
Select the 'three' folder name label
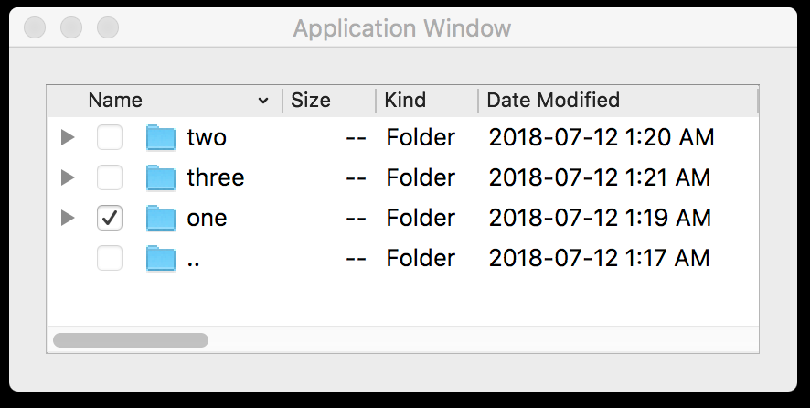[216, 177]
